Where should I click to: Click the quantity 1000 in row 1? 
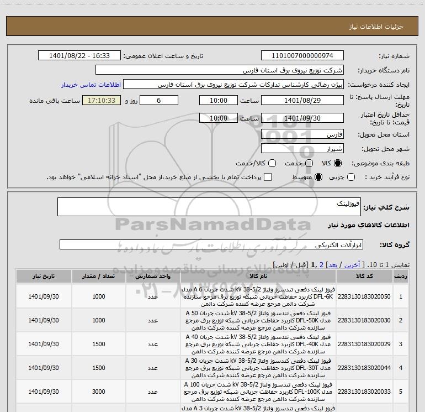(98, 296)
